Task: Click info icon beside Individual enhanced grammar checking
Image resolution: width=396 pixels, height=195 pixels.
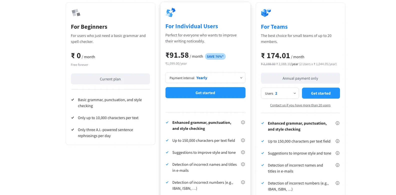Action: 243,122
